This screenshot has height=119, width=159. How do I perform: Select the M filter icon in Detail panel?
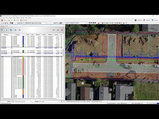[2, 30]
